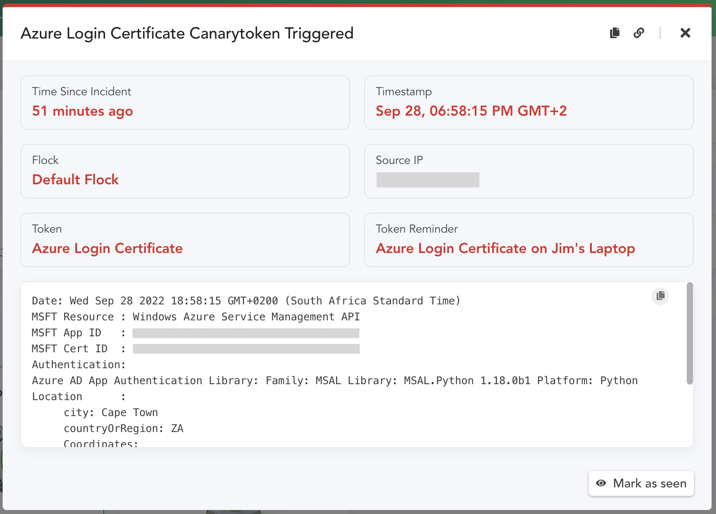Screen dimensions: 716x514
Task: Click the redacted MSFT App ID value
Action: click(x=246, y=333)
